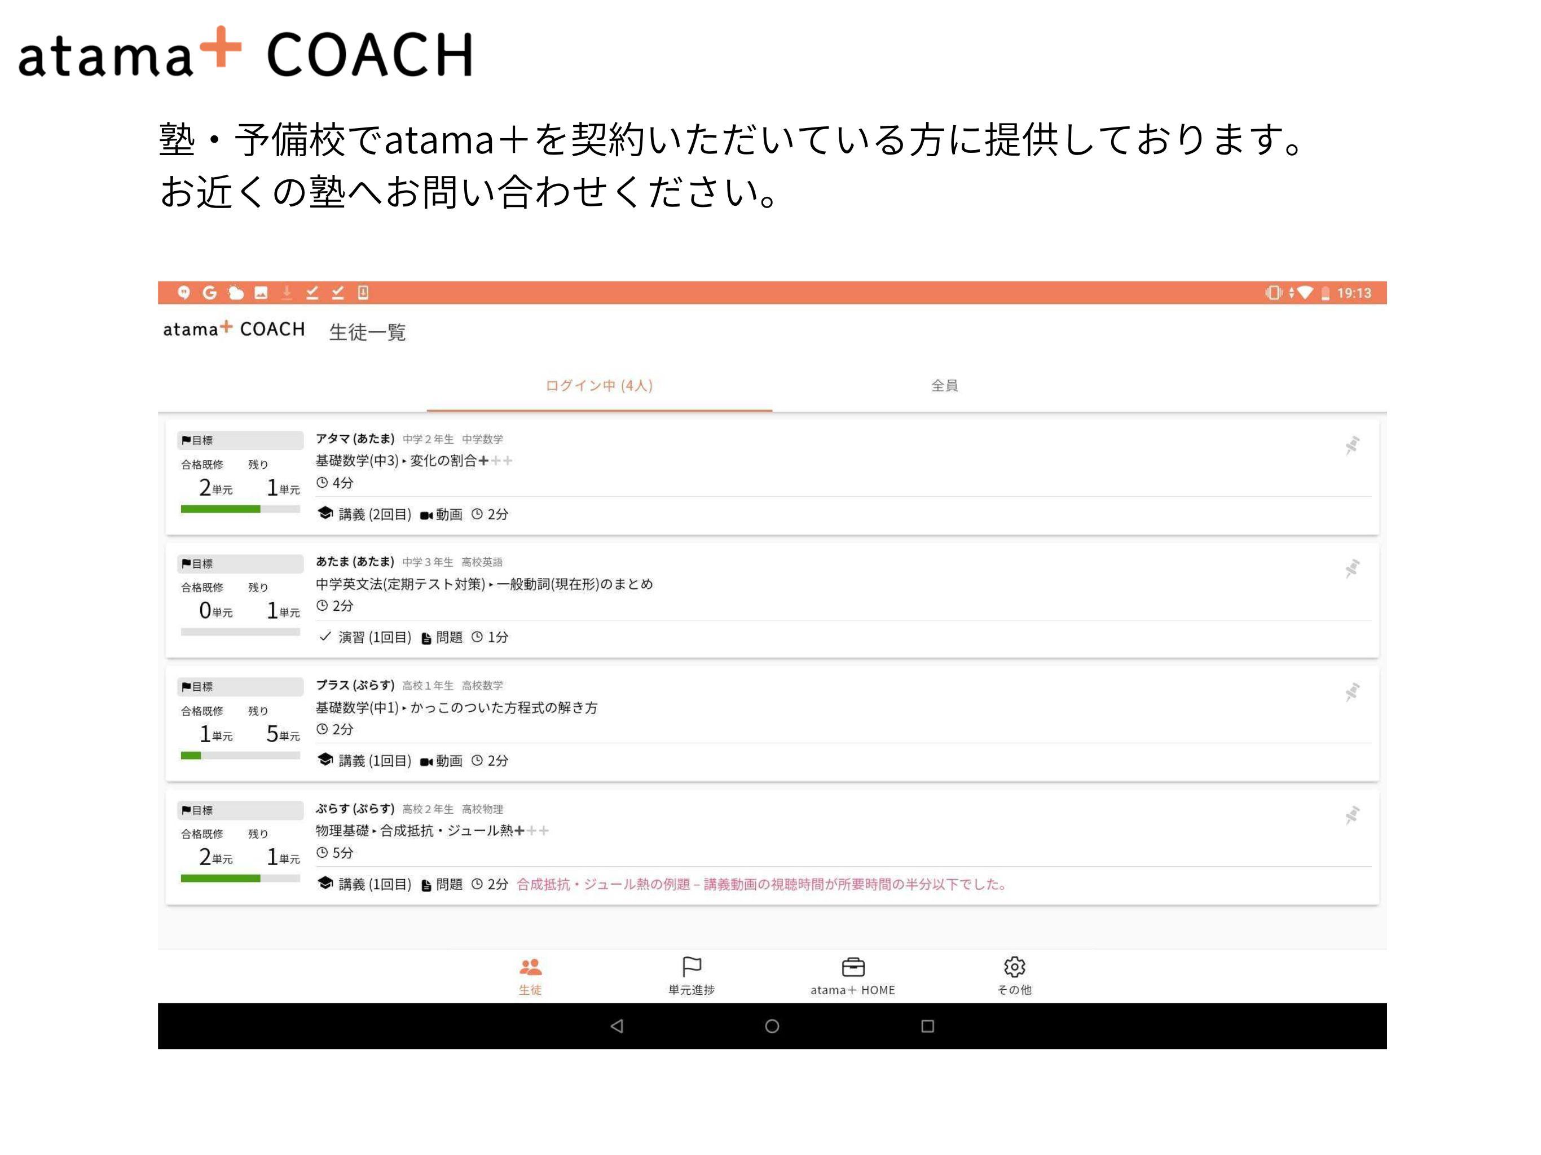Click the 講義 (2回目) 動画 activity row
Image resolution: width=1541 pixels, height=1155 pixels.
pos(412,514)
